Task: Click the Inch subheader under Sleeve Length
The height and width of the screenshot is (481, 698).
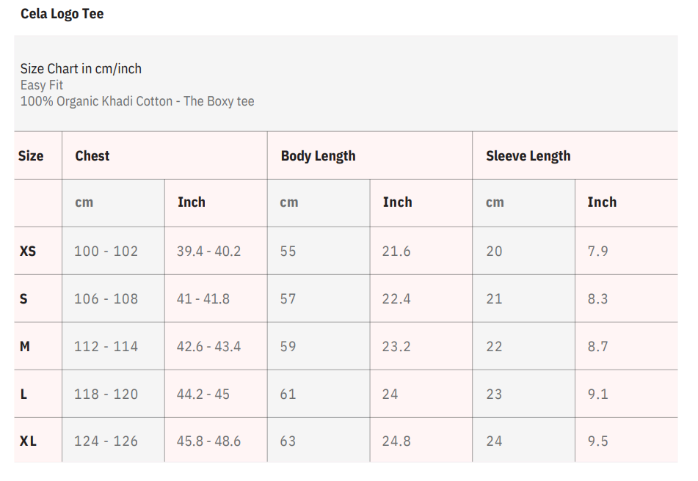Action: (602, 202)
